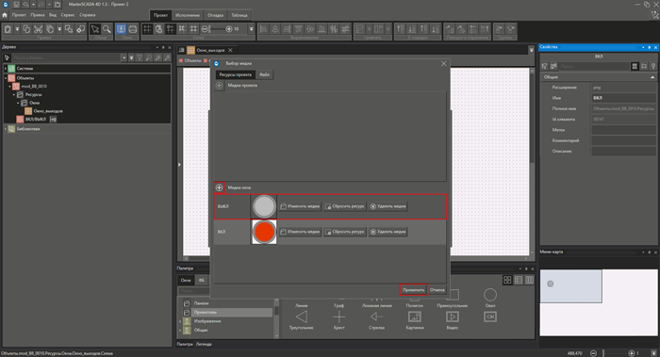Switch palette to grid view icon
Viewport: 660px width, 357px height.
507,280
